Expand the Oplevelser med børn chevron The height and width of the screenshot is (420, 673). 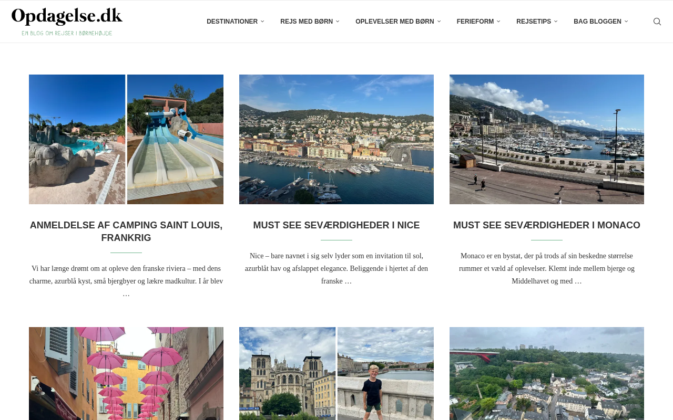tap(439, 22)
